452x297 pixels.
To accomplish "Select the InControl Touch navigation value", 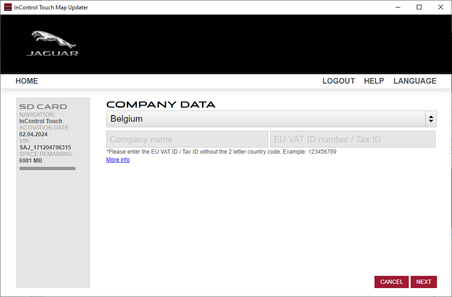I will point(41,121).
